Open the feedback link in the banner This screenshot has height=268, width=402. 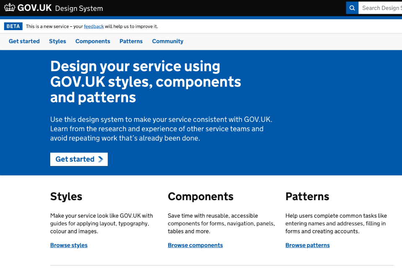[x=94, y=26]
